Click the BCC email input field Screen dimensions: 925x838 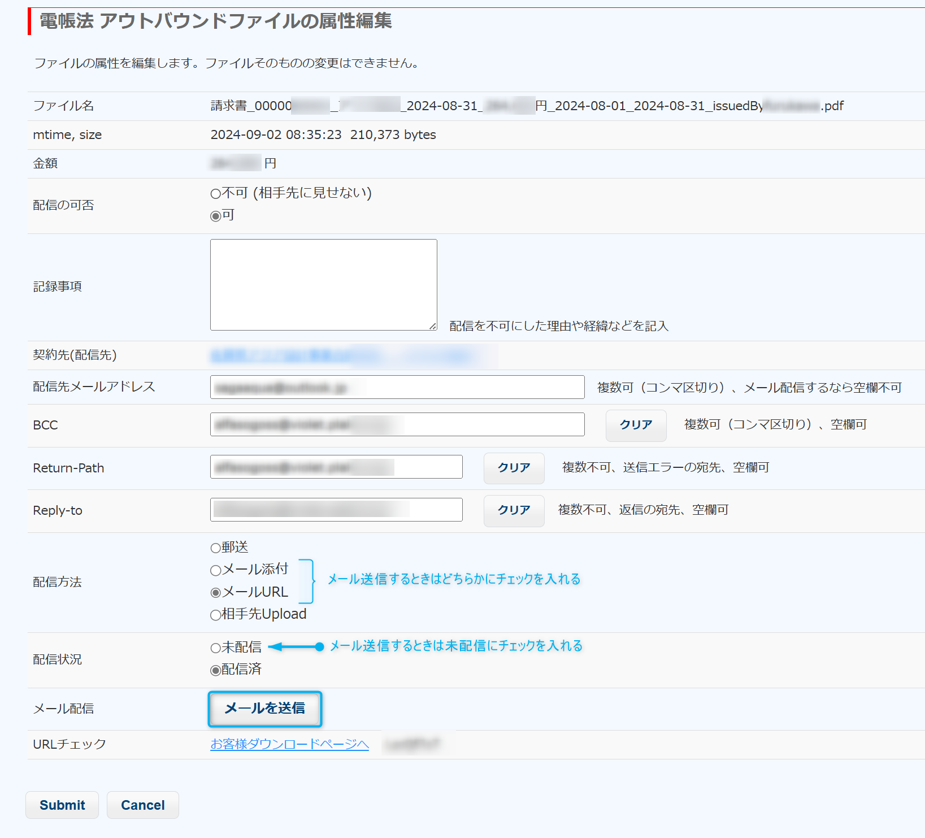click(397, 425)
